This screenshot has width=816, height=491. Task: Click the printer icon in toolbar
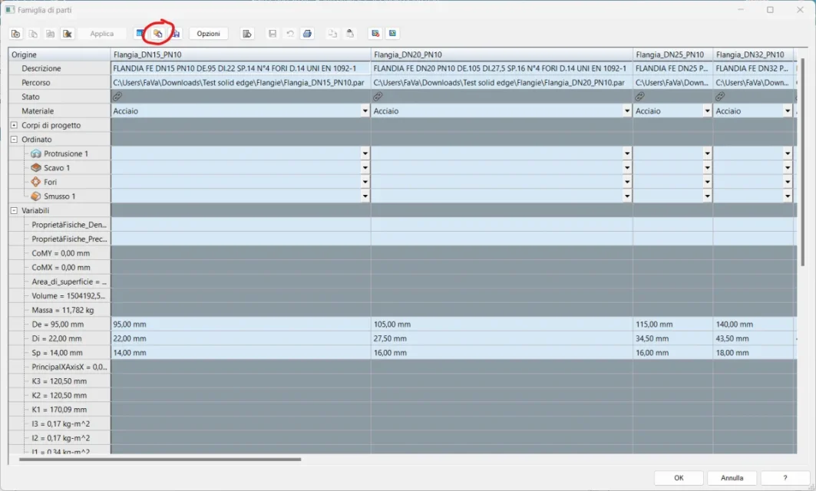coord(307,34)
